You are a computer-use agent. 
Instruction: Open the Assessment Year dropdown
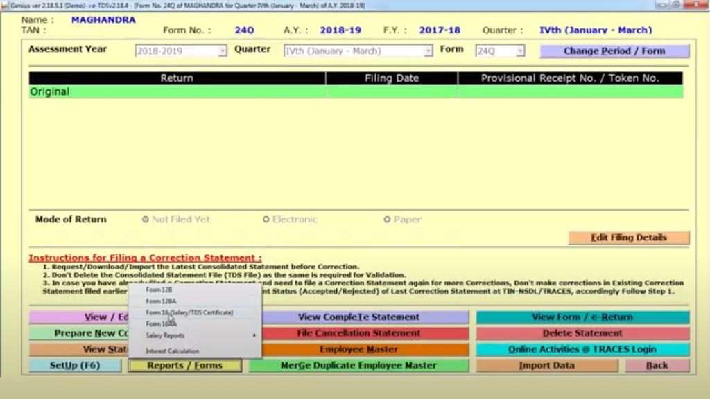pyautogui.click(x=222, y=51)
